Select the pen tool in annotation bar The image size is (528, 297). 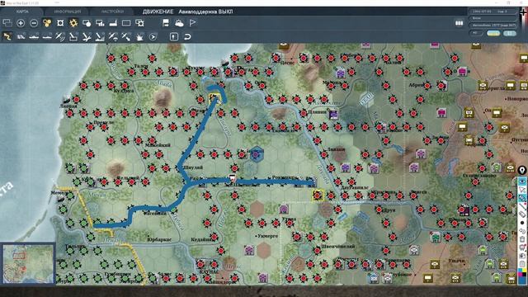tap(522, 206)
